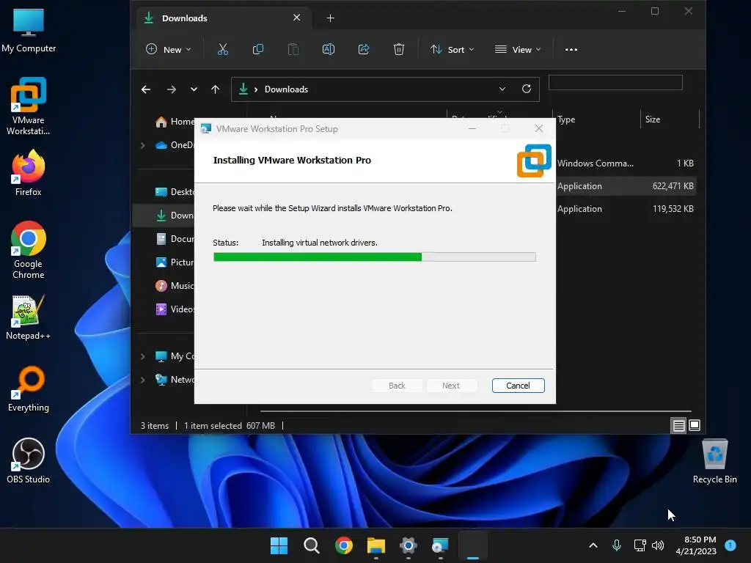Image resolution: width=751 pixels, height=563 pixels.
Task: Open File Explorer from the taskbar
Action: [x=376, y=545]
